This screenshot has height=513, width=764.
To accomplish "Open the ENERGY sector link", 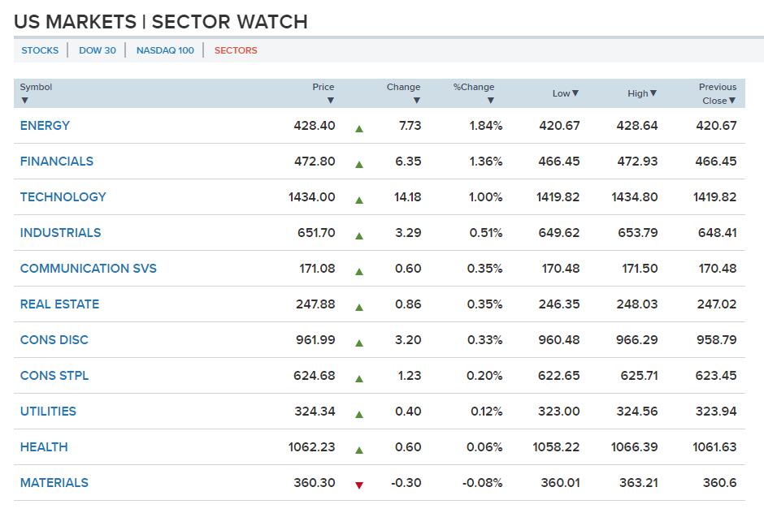I will coord(45,126).
